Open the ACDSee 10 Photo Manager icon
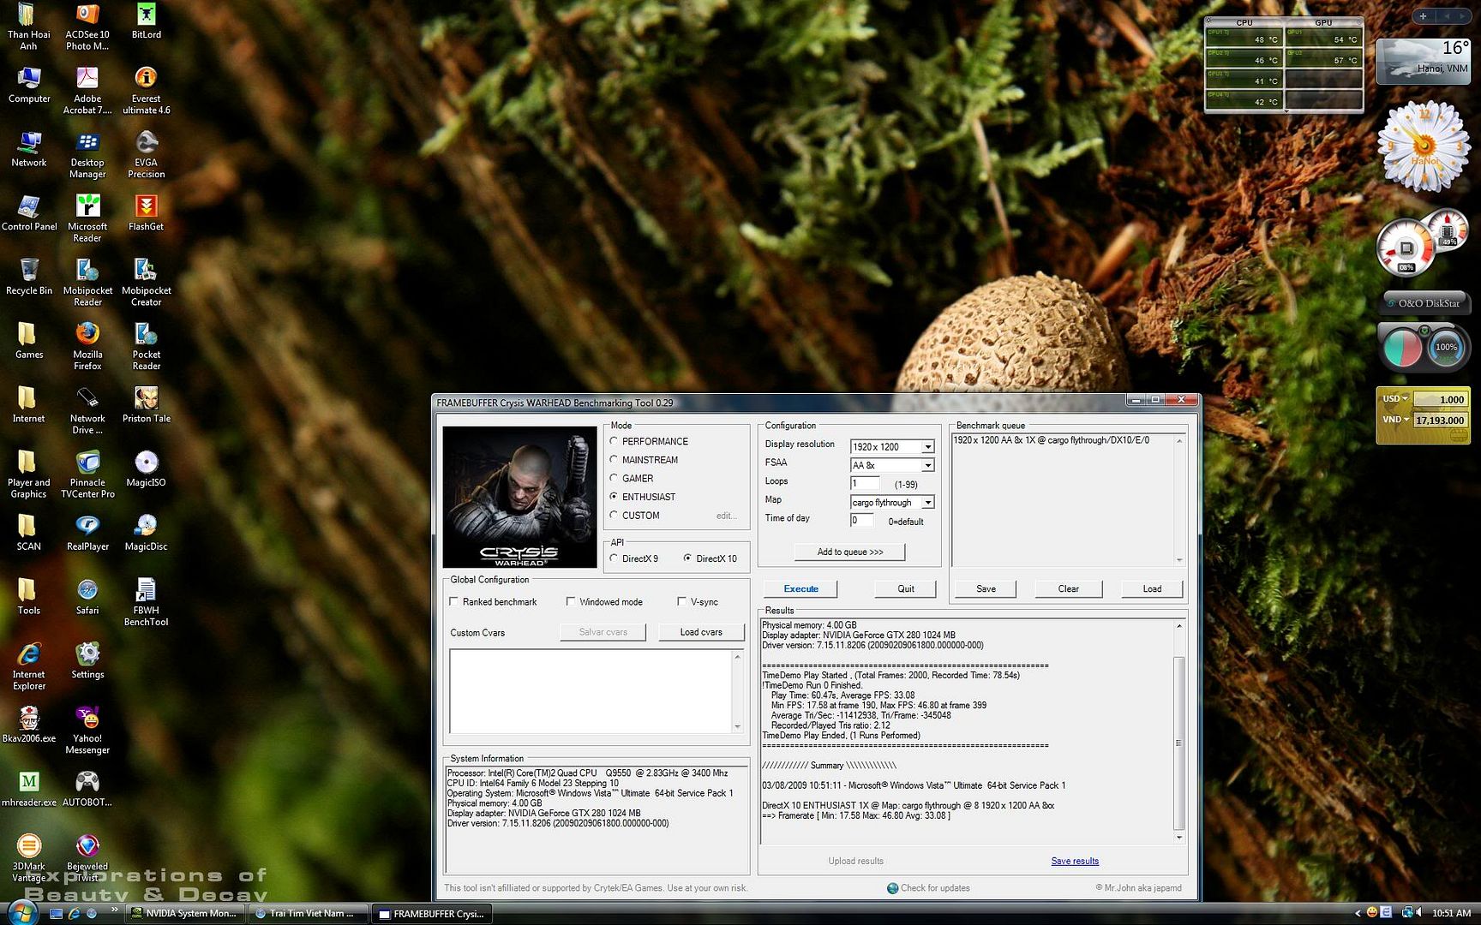Image resolution: width=1481 pixels, height=925 pixels. click(87, 27)
